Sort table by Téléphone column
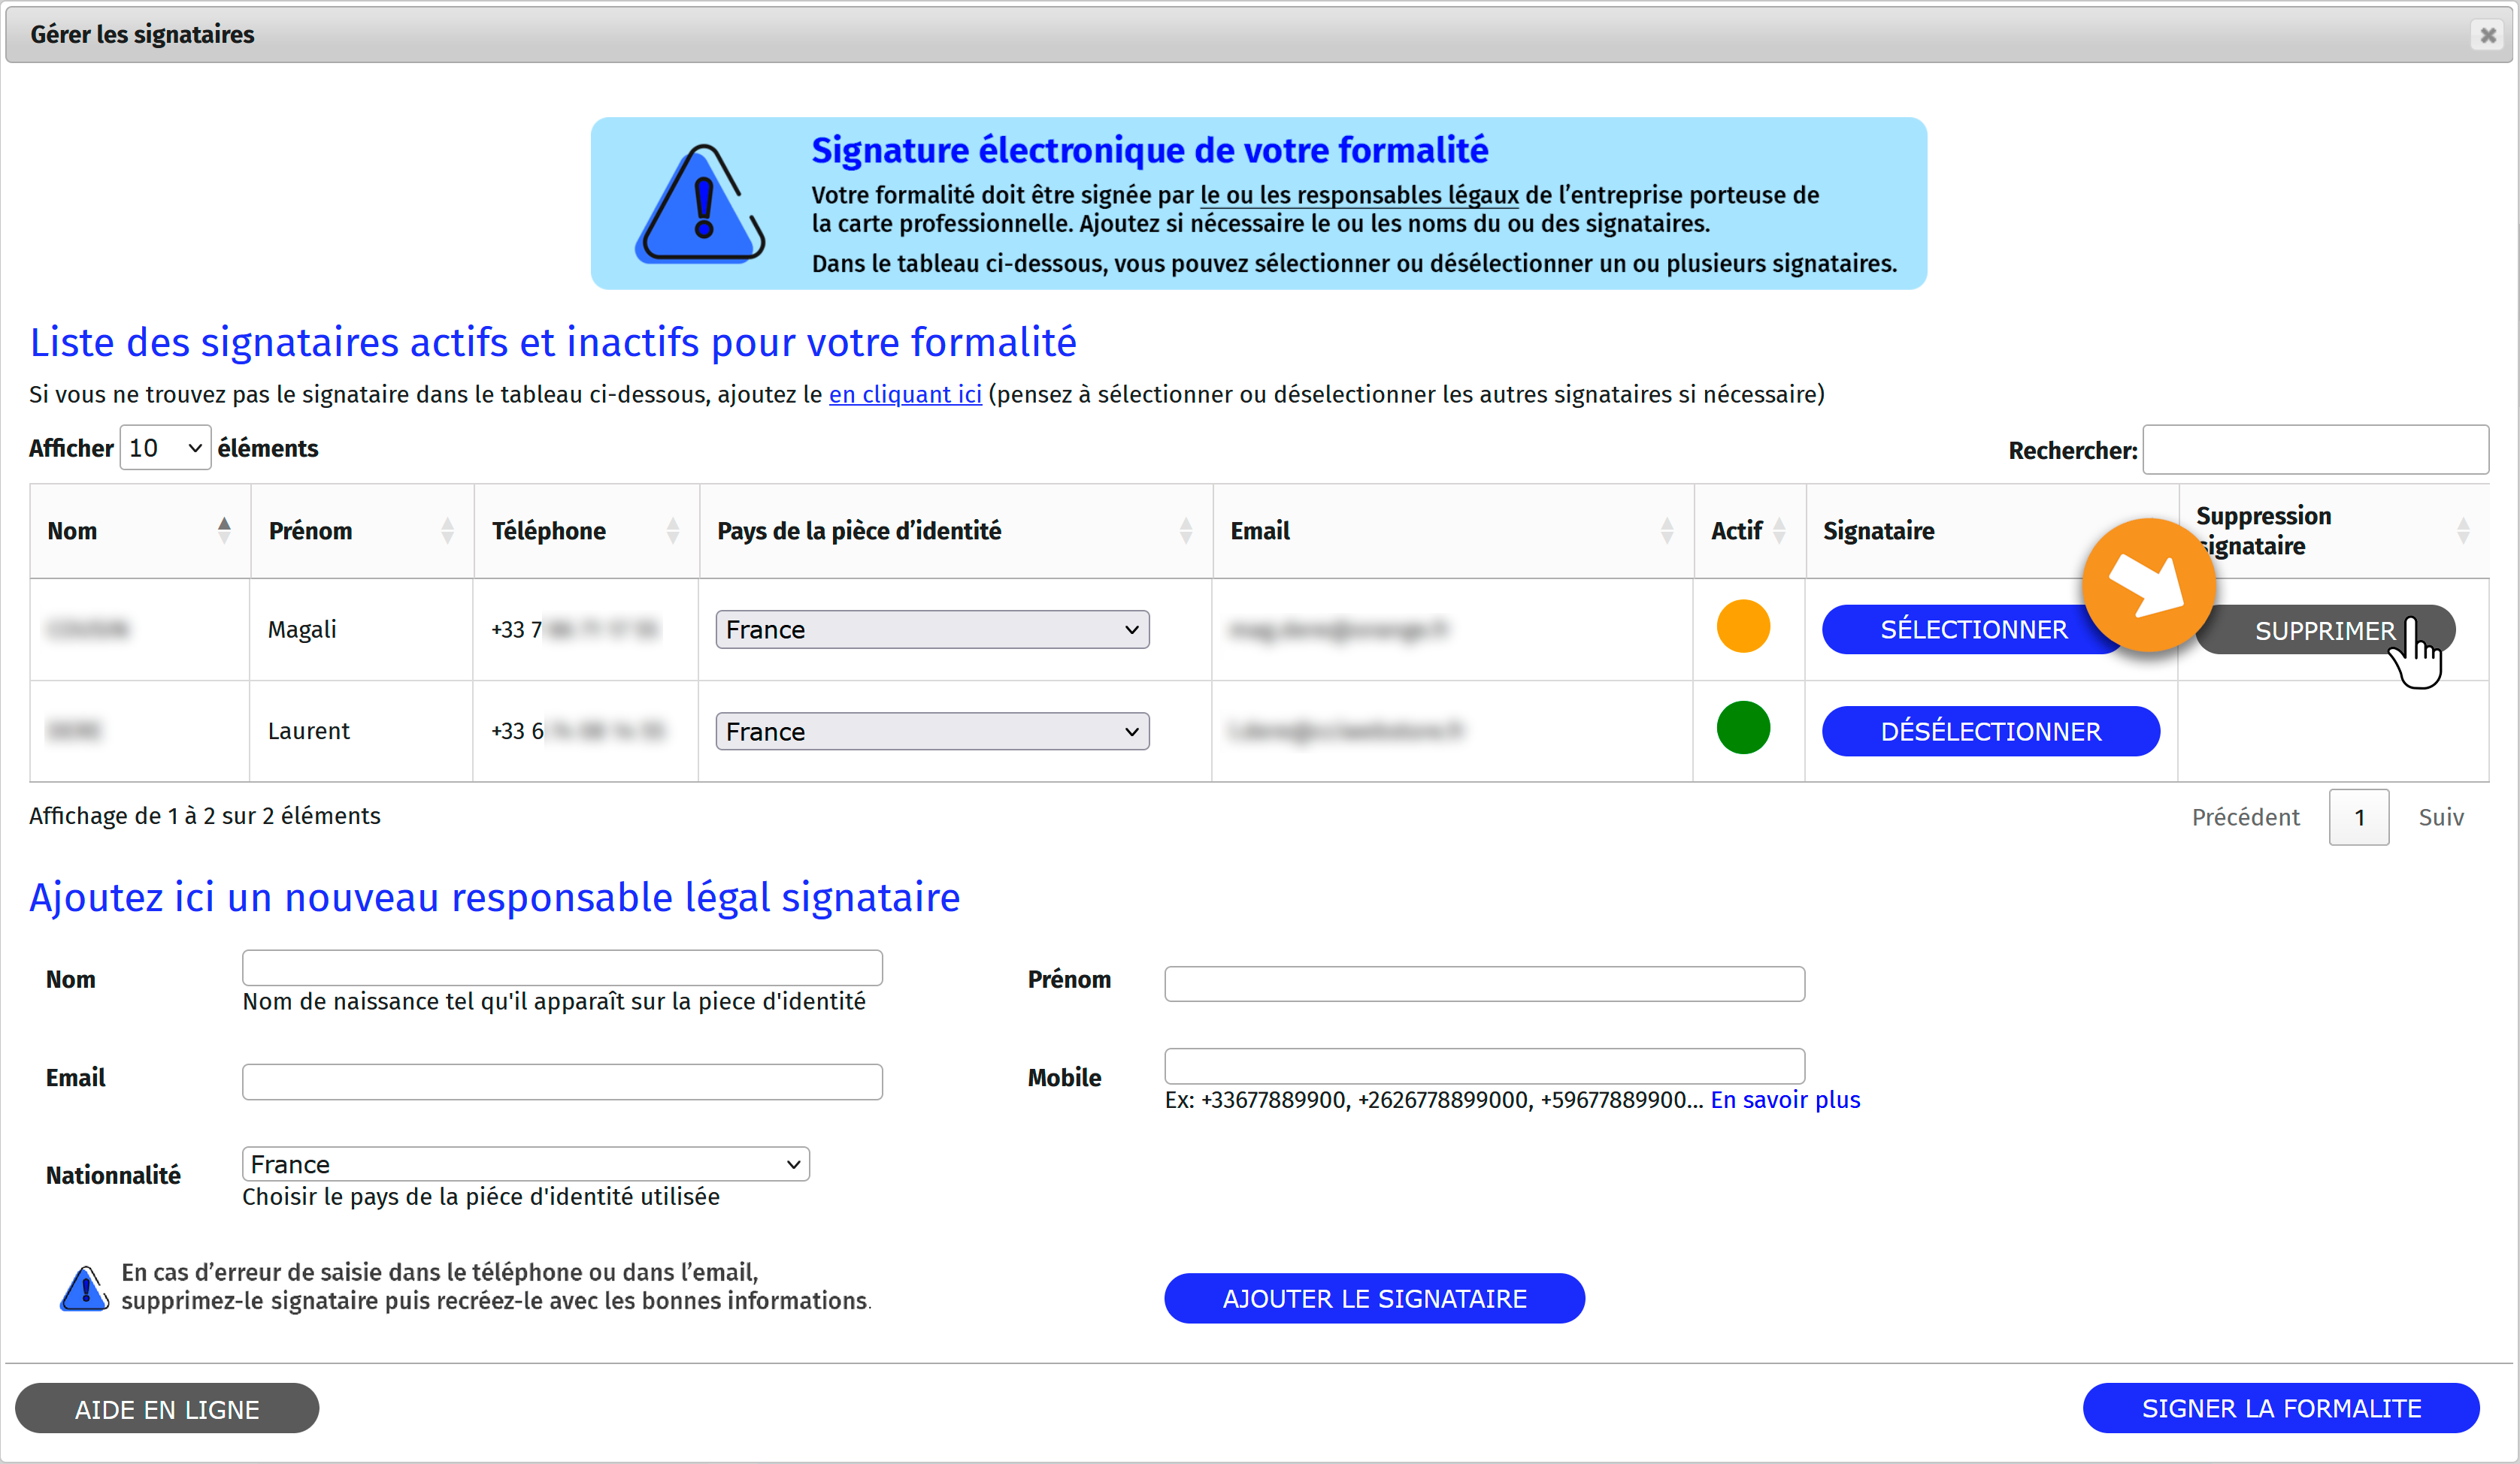 [x=585, y=530]
